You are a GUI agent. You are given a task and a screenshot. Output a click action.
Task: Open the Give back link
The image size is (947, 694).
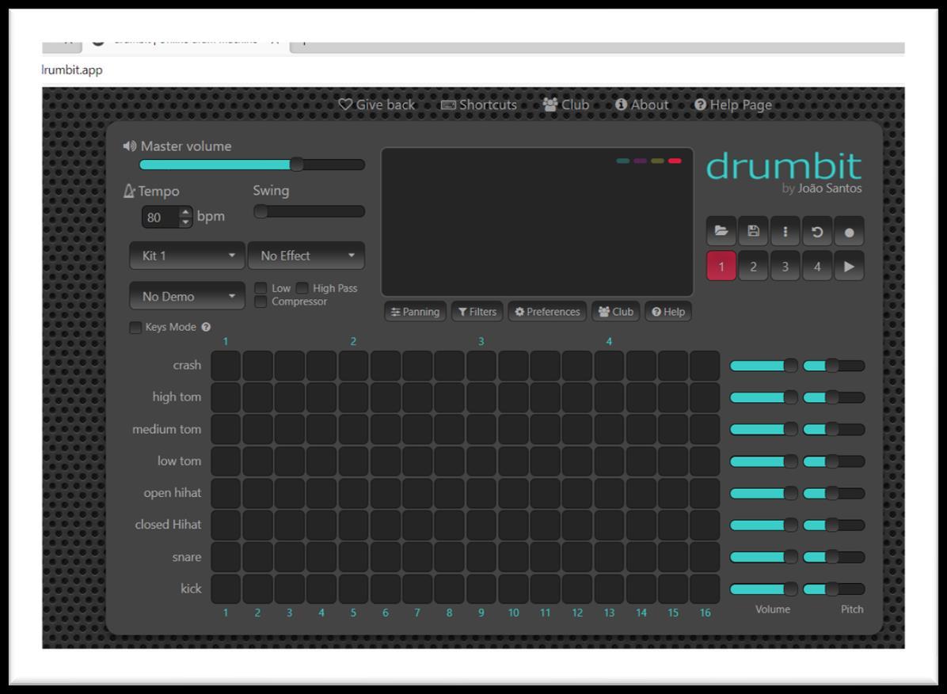[376, 104]
